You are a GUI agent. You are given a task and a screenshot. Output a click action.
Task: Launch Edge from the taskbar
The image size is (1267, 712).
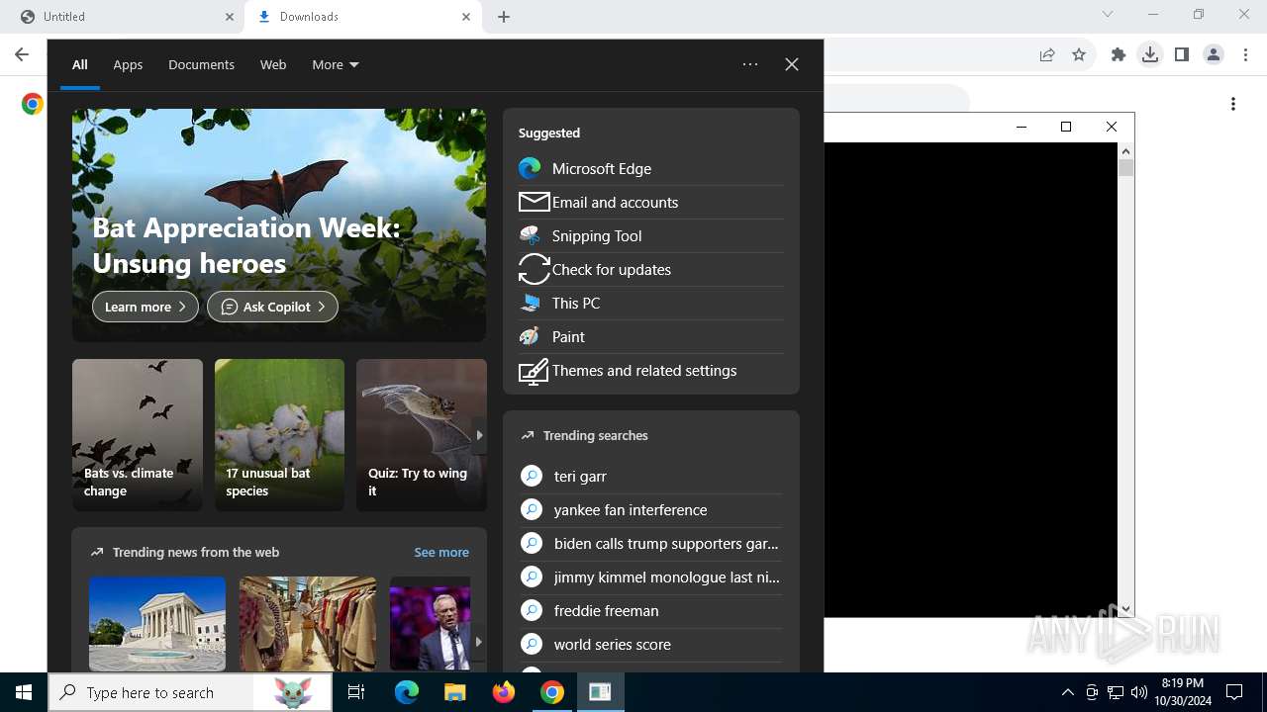[407, 692]
